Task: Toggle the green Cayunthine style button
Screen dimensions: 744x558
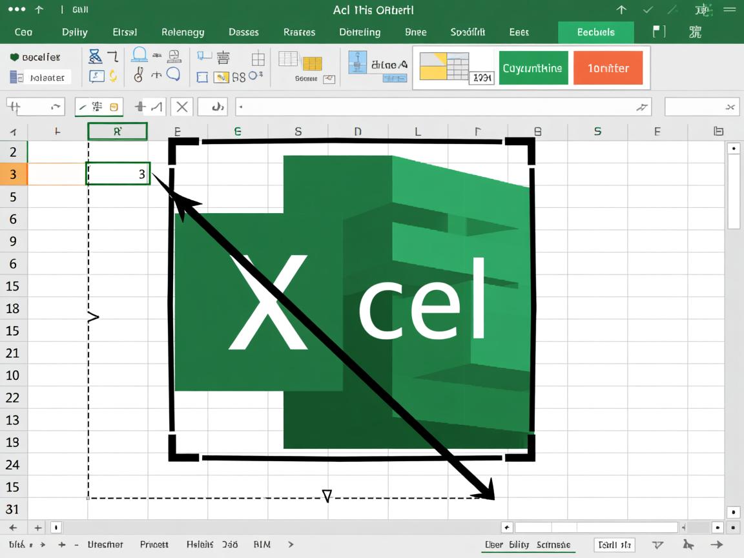Action: [533, 68]
